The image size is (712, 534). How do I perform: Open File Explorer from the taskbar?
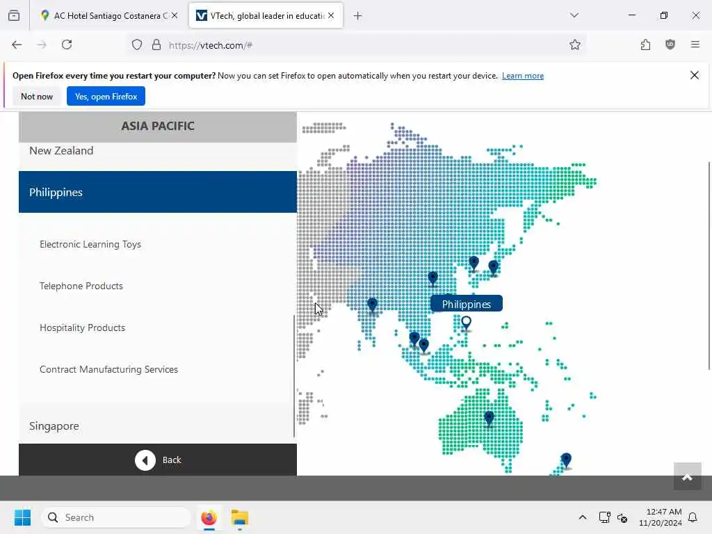240,517
